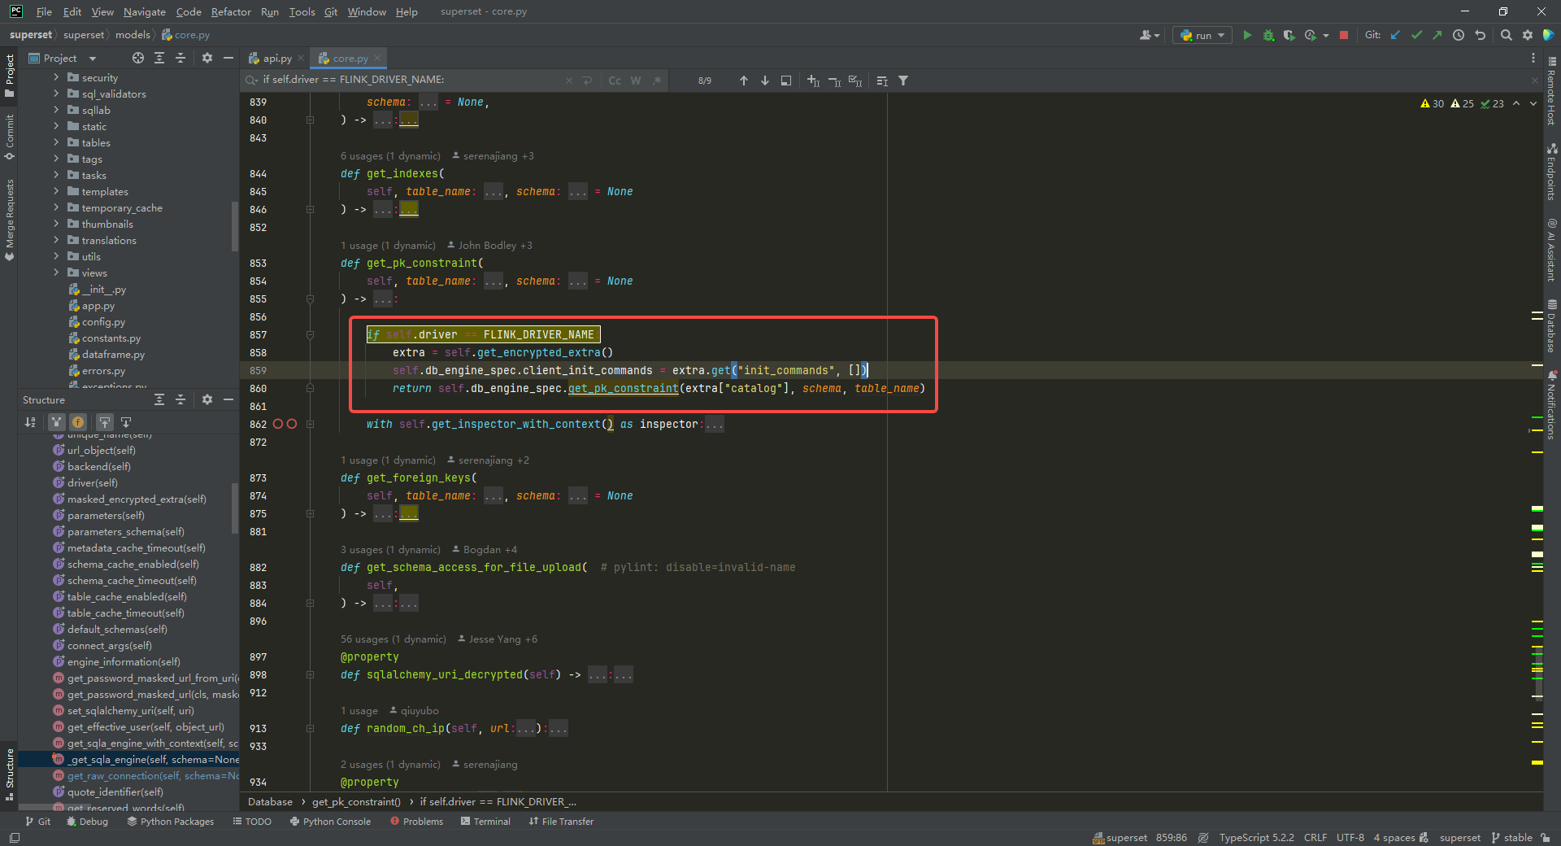1561x846 pixels.
Task: Rollback changes with the undo arrow icon
Action: pos(1481,35)
